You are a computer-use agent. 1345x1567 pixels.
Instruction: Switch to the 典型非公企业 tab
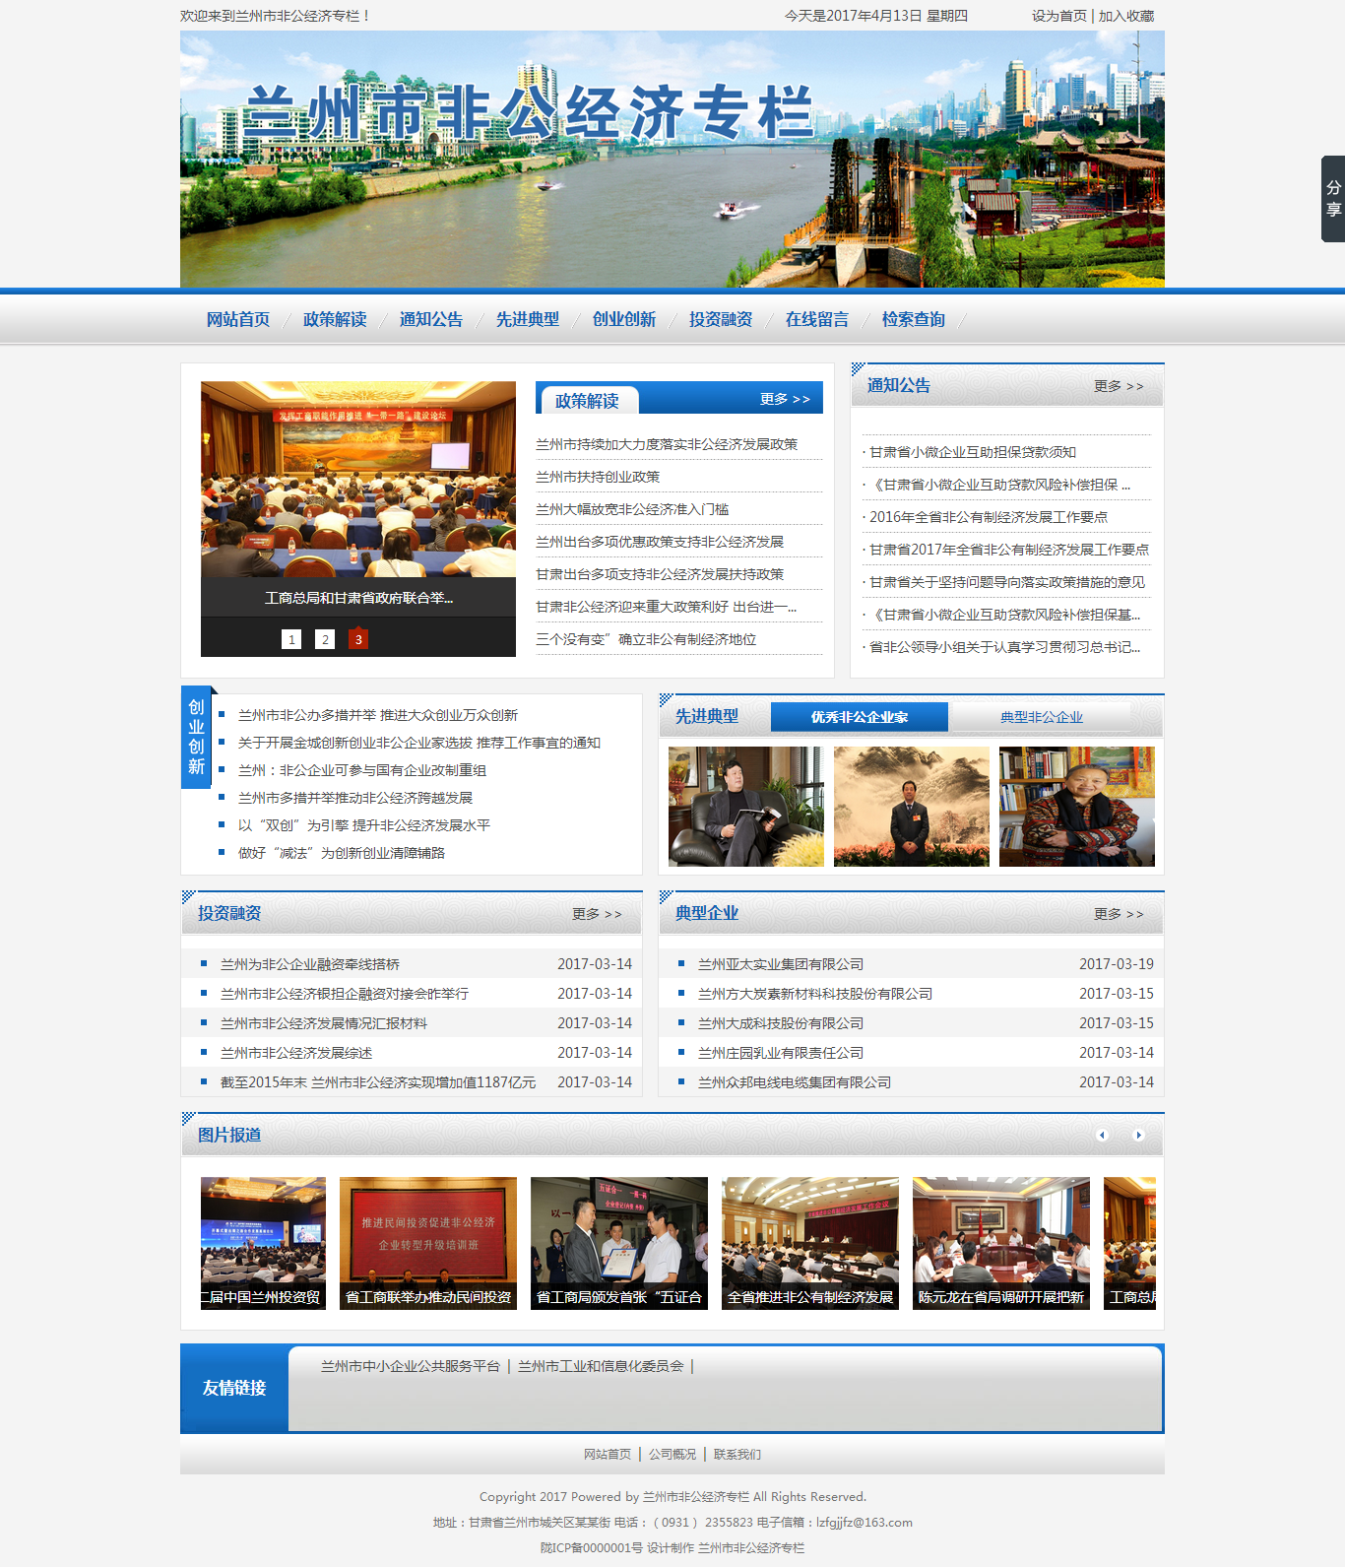(1041, 717)
